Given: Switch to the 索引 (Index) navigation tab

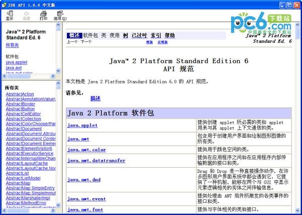Looking at the screenshot, I should 156,35.
